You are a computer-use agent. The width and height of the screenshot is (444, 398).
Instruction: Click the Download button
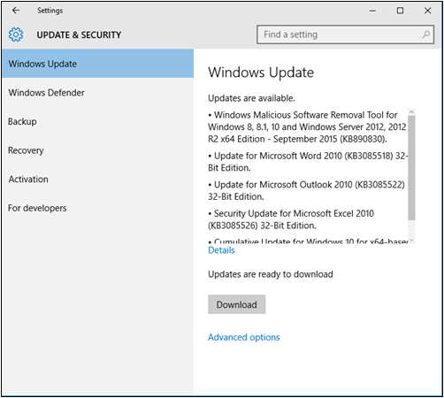[x=237, y=304]
